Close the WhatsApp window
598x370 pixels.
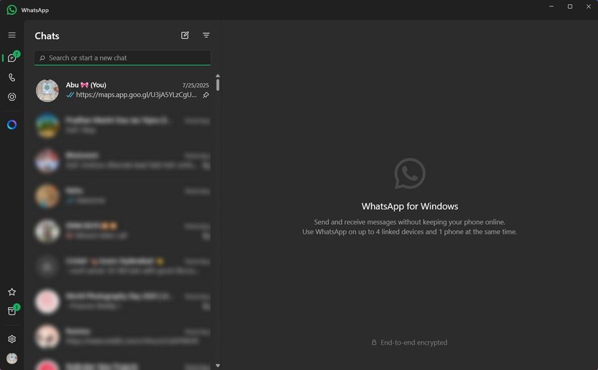point(588,7)
